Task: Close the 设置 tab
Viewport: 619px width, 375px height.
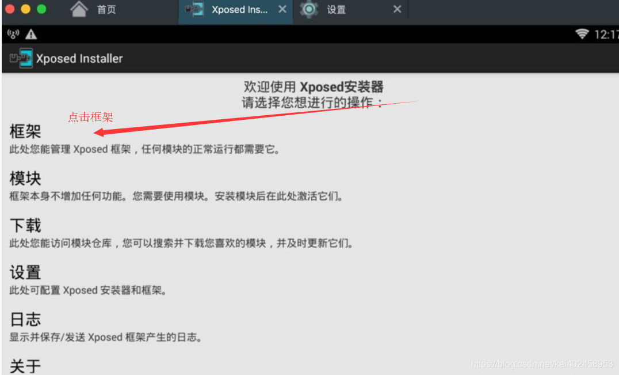Action: click(397, 9)
